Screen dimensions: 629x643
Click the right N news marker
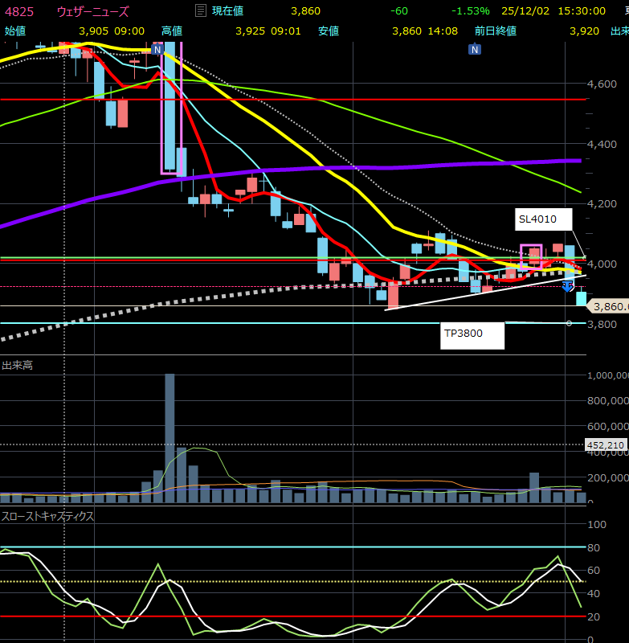[475, 49]
